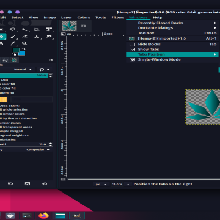The width and height of the screenshot is (220, 220).
Task: Open the settings mixer taskbar icon
Action: pyautogui.click(x=27, y=216)
